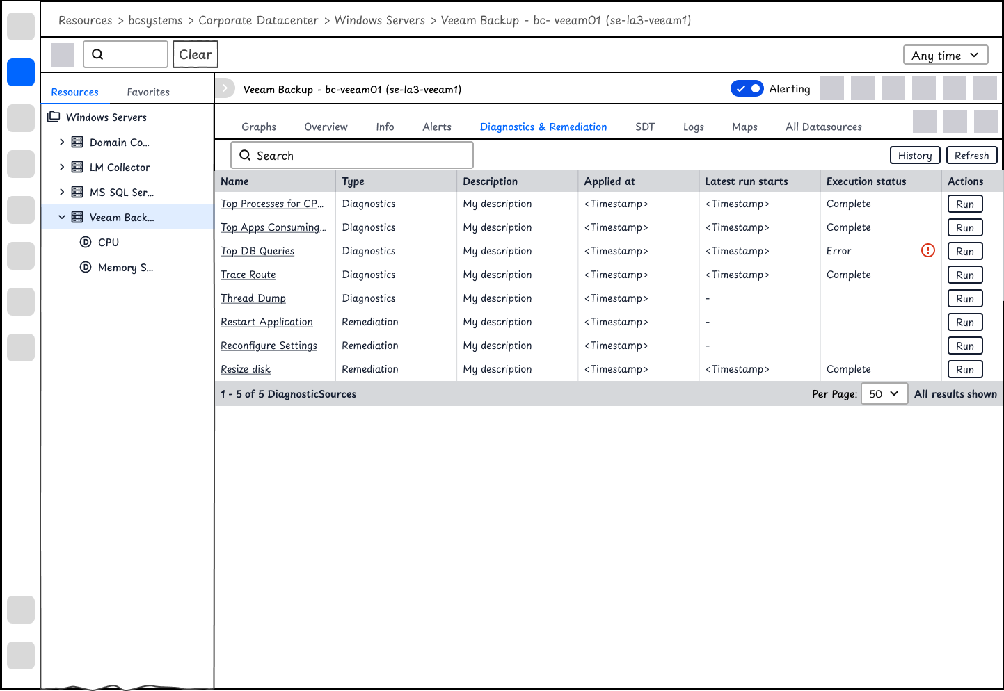Viewport: 1004px width, 691px height.
Task: Select the Memory S... datasource item
Action: 116,267
